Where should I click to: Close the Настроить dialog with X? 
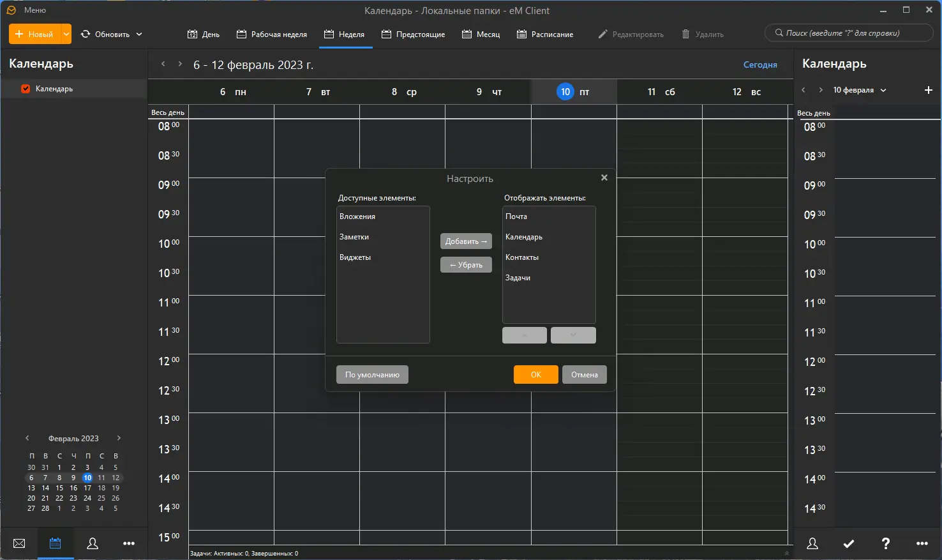coord(604,178)
